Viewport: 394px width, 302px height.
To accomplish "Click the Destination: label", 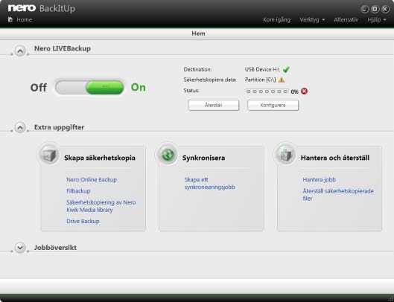I will click(197, 69).
